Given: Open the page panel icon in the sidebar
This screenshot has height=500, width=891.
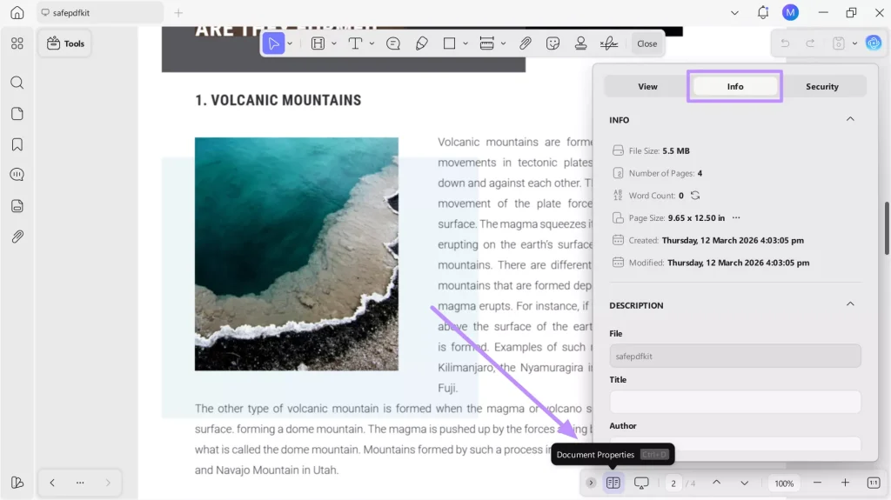Looking at the screenshot, I should (x=17, y=114).
